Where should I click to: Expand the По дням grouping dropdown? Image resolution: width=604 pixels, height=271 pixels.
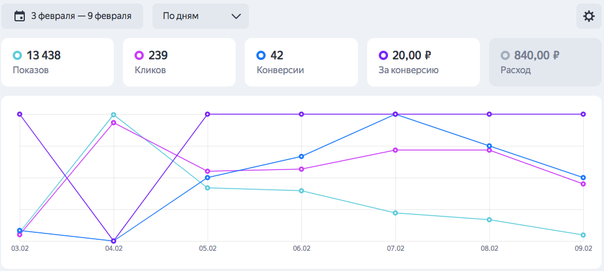pos(200,16)
